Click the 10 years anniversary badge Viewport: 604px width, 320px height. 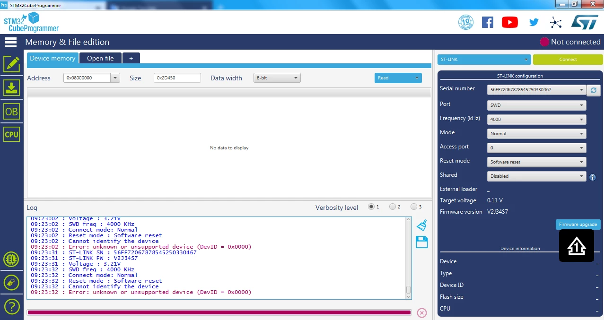(466, 22)
